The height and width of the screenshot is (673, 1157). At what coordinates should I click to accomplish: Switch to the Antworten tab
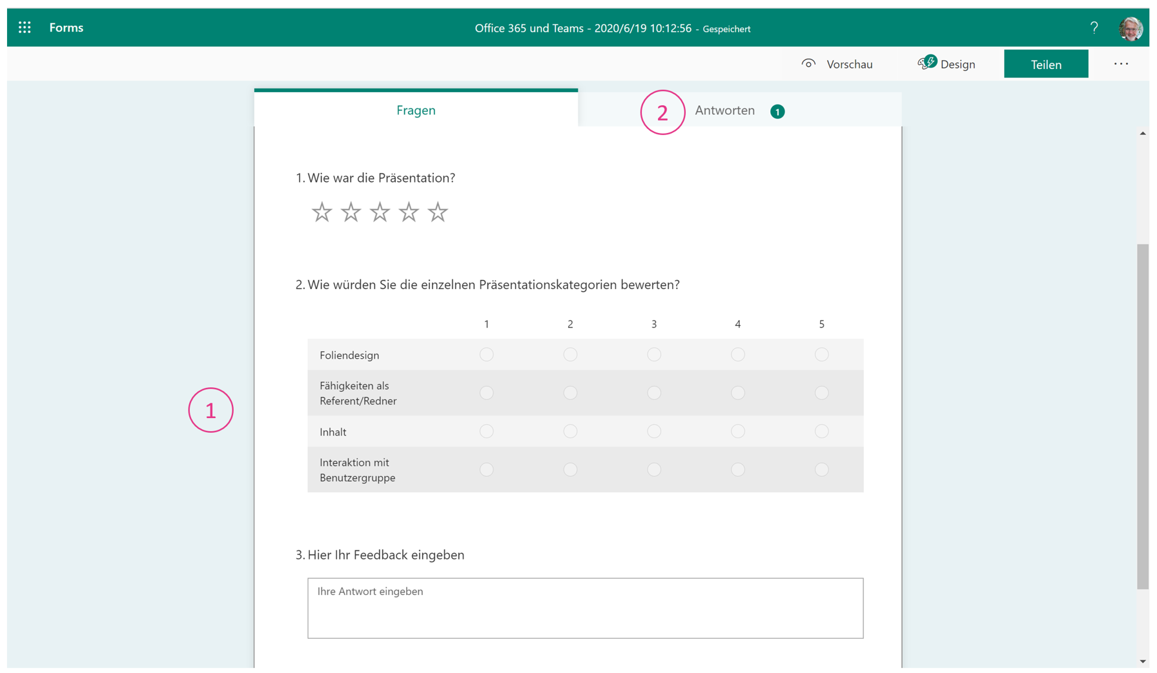click(x=724, y=110)
